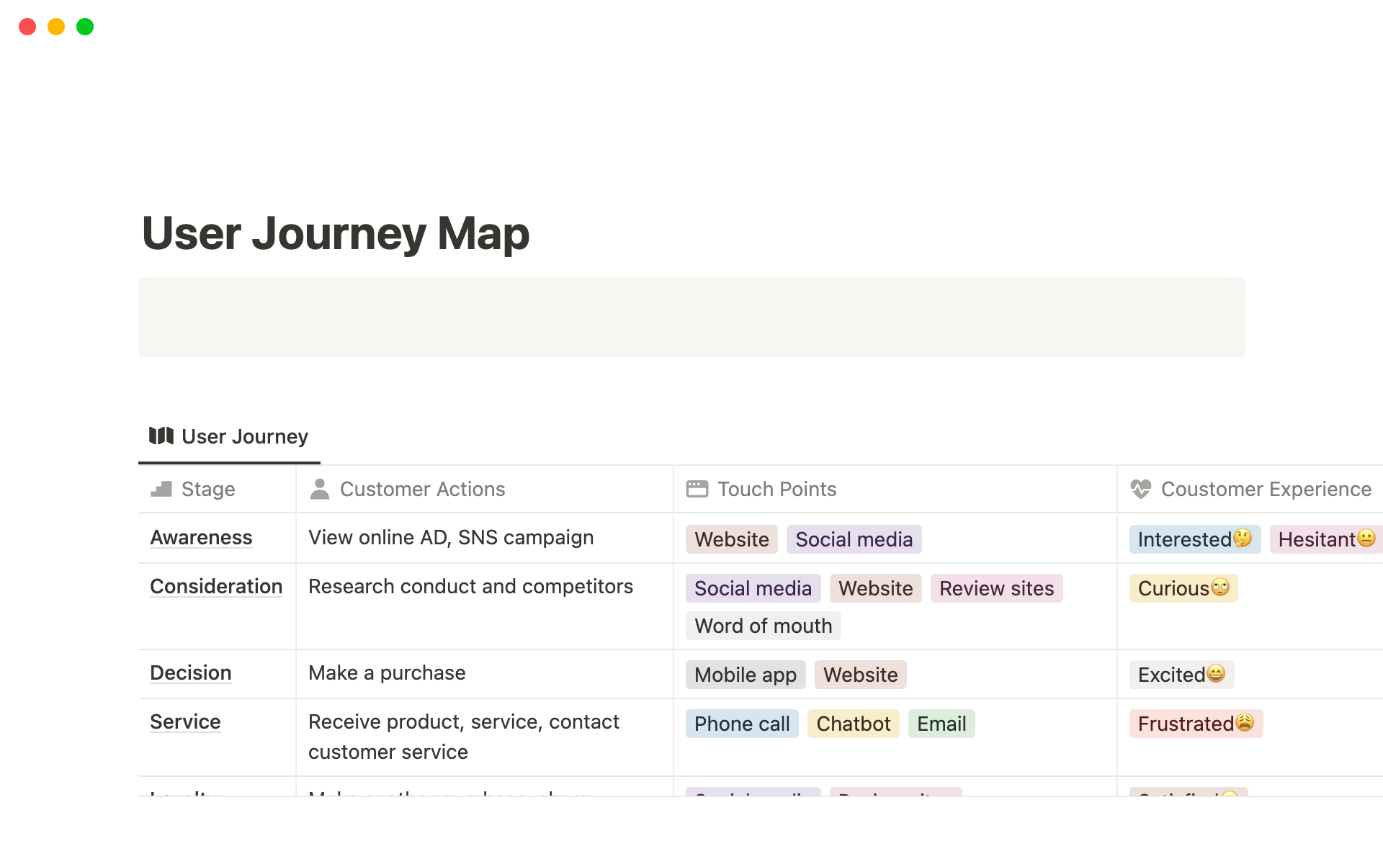Open the Customer Actions column header menu

[x=422, y=489]
